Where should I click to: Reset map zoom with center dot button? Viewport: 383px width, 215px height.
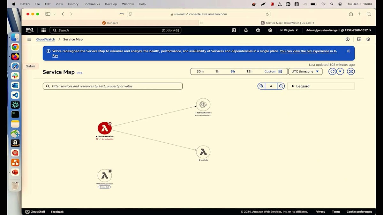(x=271, y=86)
